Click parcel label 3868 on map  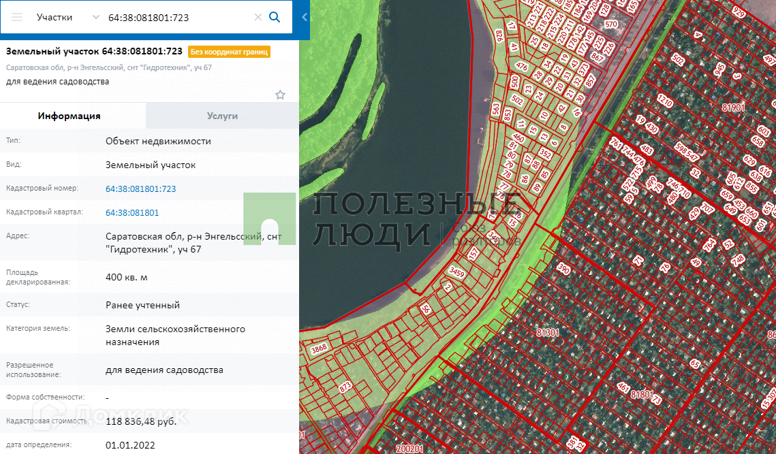319,348
